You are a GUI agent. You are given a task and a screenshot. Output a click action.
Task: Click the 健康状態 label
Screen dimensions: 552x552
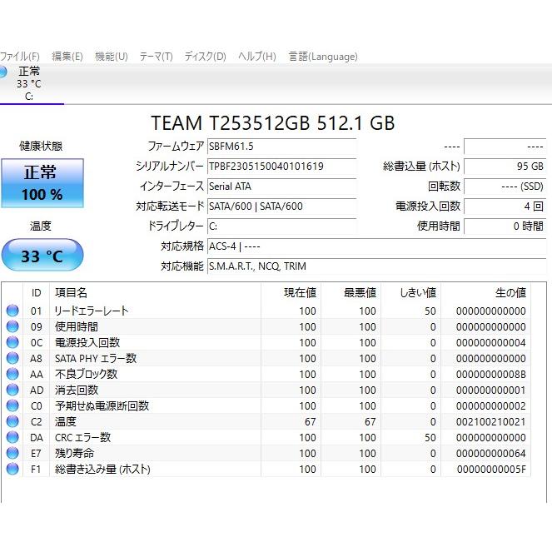point(41,146)
